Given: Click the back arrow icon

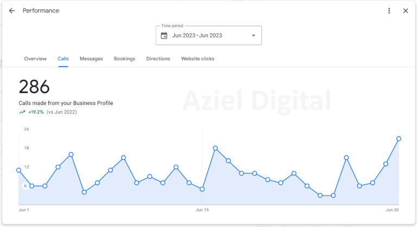Looking at the screenshot, I should click(x=12, y=11).
